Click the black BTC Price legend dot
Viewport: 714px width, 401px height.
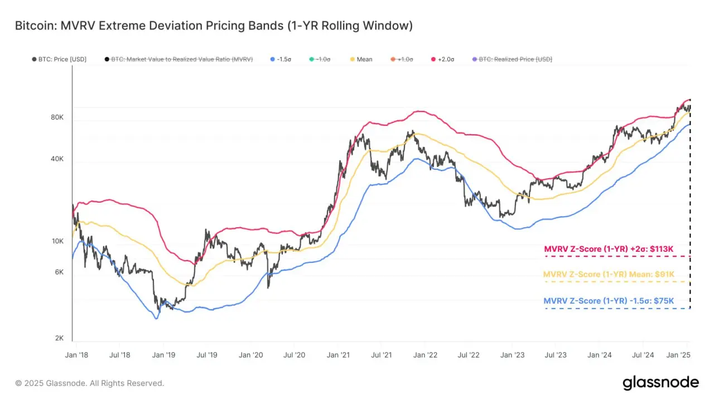(34, 59)
